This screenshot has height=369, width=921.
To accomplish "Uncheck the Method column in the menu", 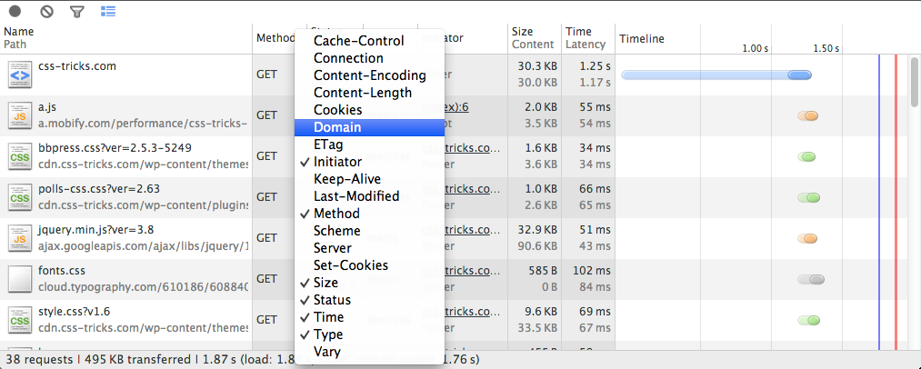I will pos(335,214).
